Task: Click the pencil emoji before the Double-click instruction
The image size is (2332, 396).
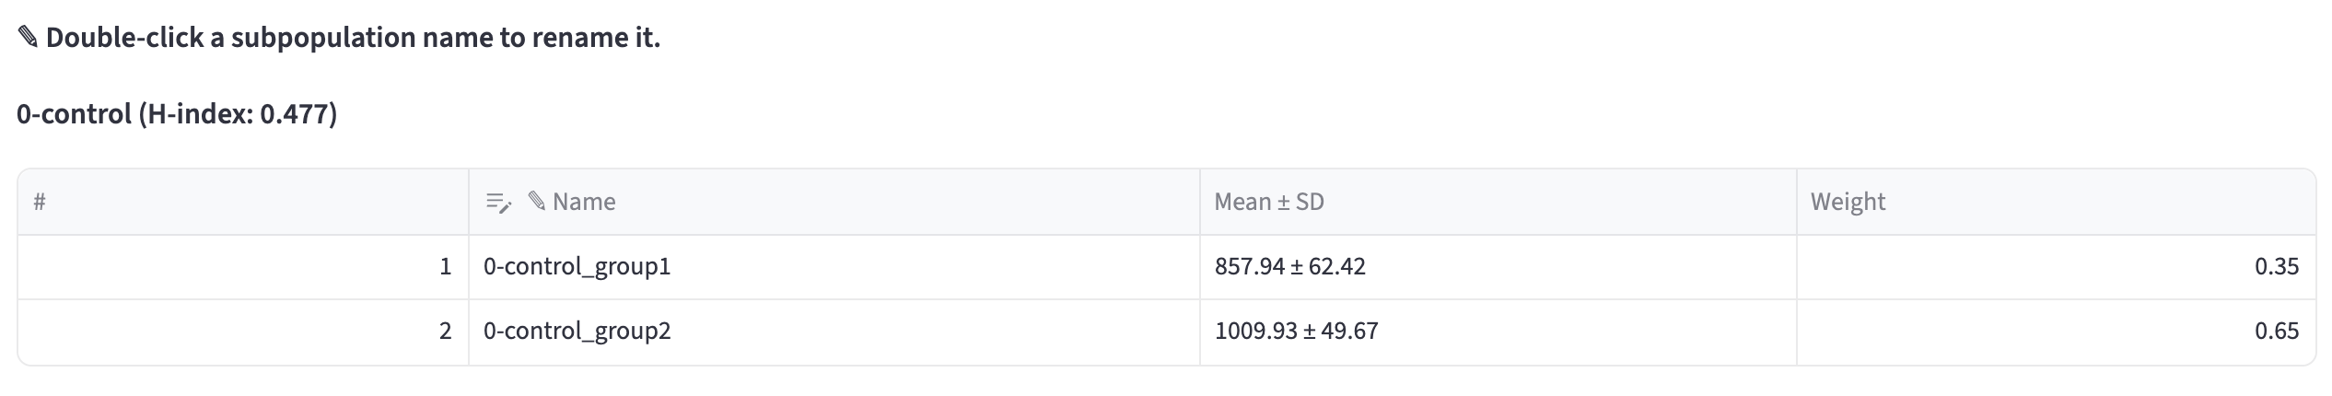Action: pyautogui.click(x=28, y=38)
